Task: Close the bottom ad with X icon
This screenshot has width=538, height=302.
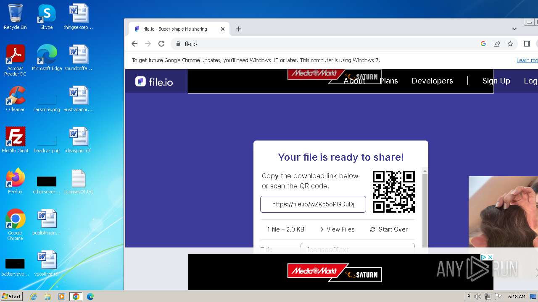Action: point(490,257)
